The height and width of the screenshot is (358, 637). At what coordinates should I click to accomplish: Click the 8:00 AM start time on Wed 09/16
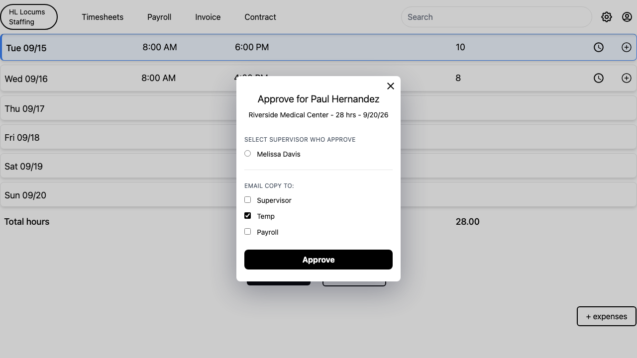159,78
